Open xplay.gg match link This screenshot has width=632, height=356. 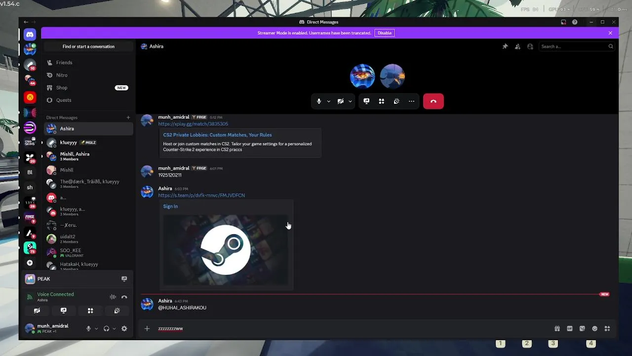point(193,124)
